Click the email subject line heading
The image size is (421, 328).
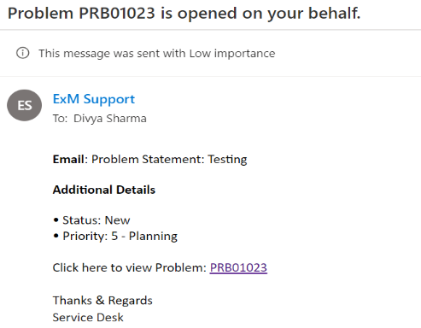pos(184,14)
